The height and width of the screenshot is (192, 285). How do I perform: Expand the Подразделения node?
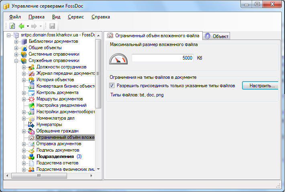coord(24,157)
